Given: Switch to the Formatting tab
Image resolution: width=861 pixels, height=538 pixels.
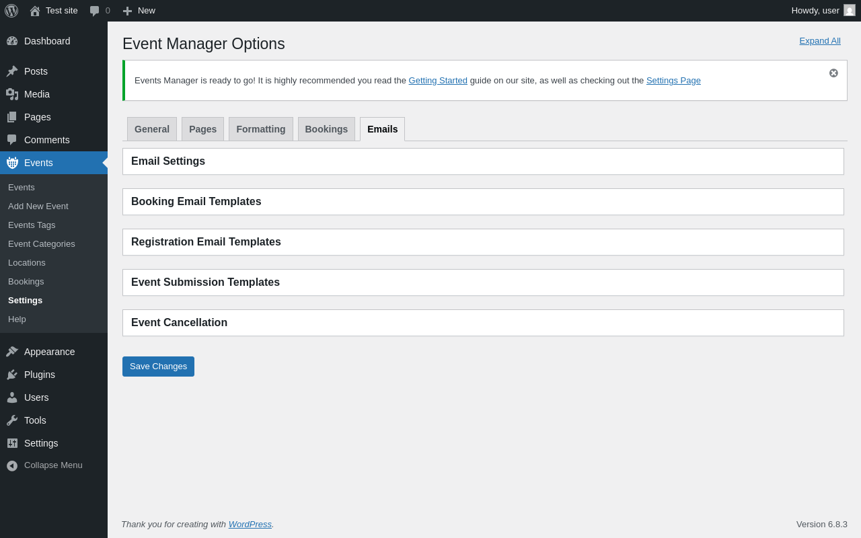Looking at the screenshot, I should [260, 129].
